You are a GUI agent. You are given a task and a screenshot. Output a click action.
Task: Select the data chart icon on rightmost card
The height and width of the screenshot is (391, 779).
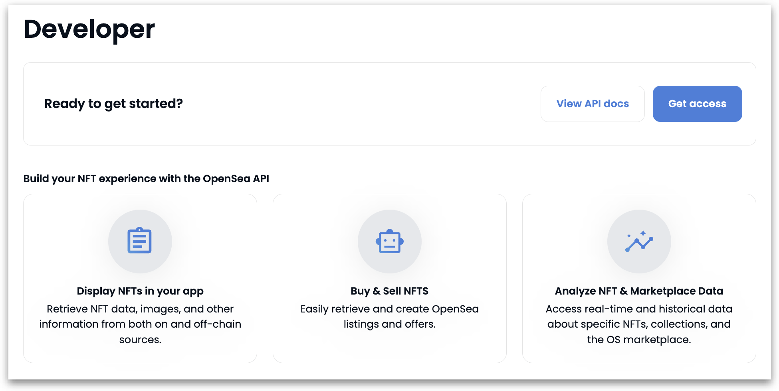tap(638, 242)
